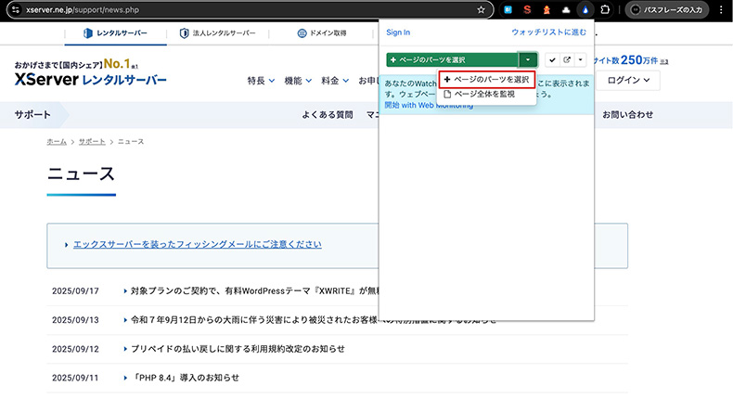Click the Sign In link in the popup
This screenshot has width=733, height=399.
(x=398, y=32)
